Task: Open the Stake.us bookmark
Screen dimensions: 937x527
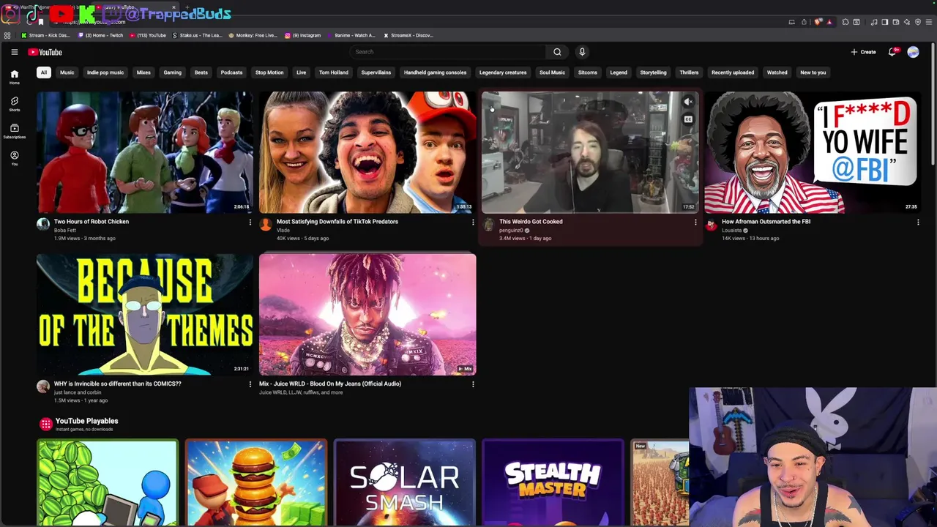Action: coord(197,35)
